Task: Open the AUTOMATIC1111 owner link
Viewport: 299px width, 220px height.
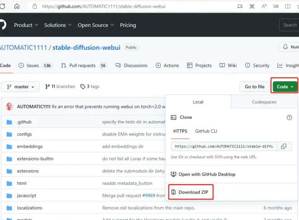Action: tap(24, 47)
